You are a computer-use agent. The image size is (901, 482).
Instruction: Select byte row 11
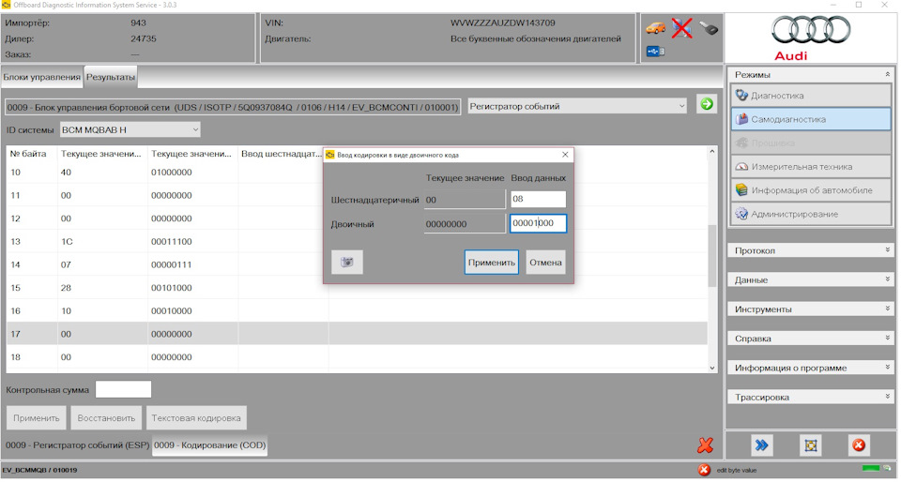pyautogui.click(x=357, y=196)
